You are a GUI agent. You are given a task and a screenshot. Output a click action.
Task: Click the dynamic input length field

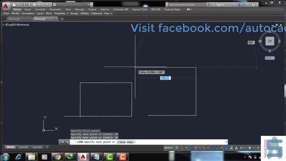(x=165, y=78)
